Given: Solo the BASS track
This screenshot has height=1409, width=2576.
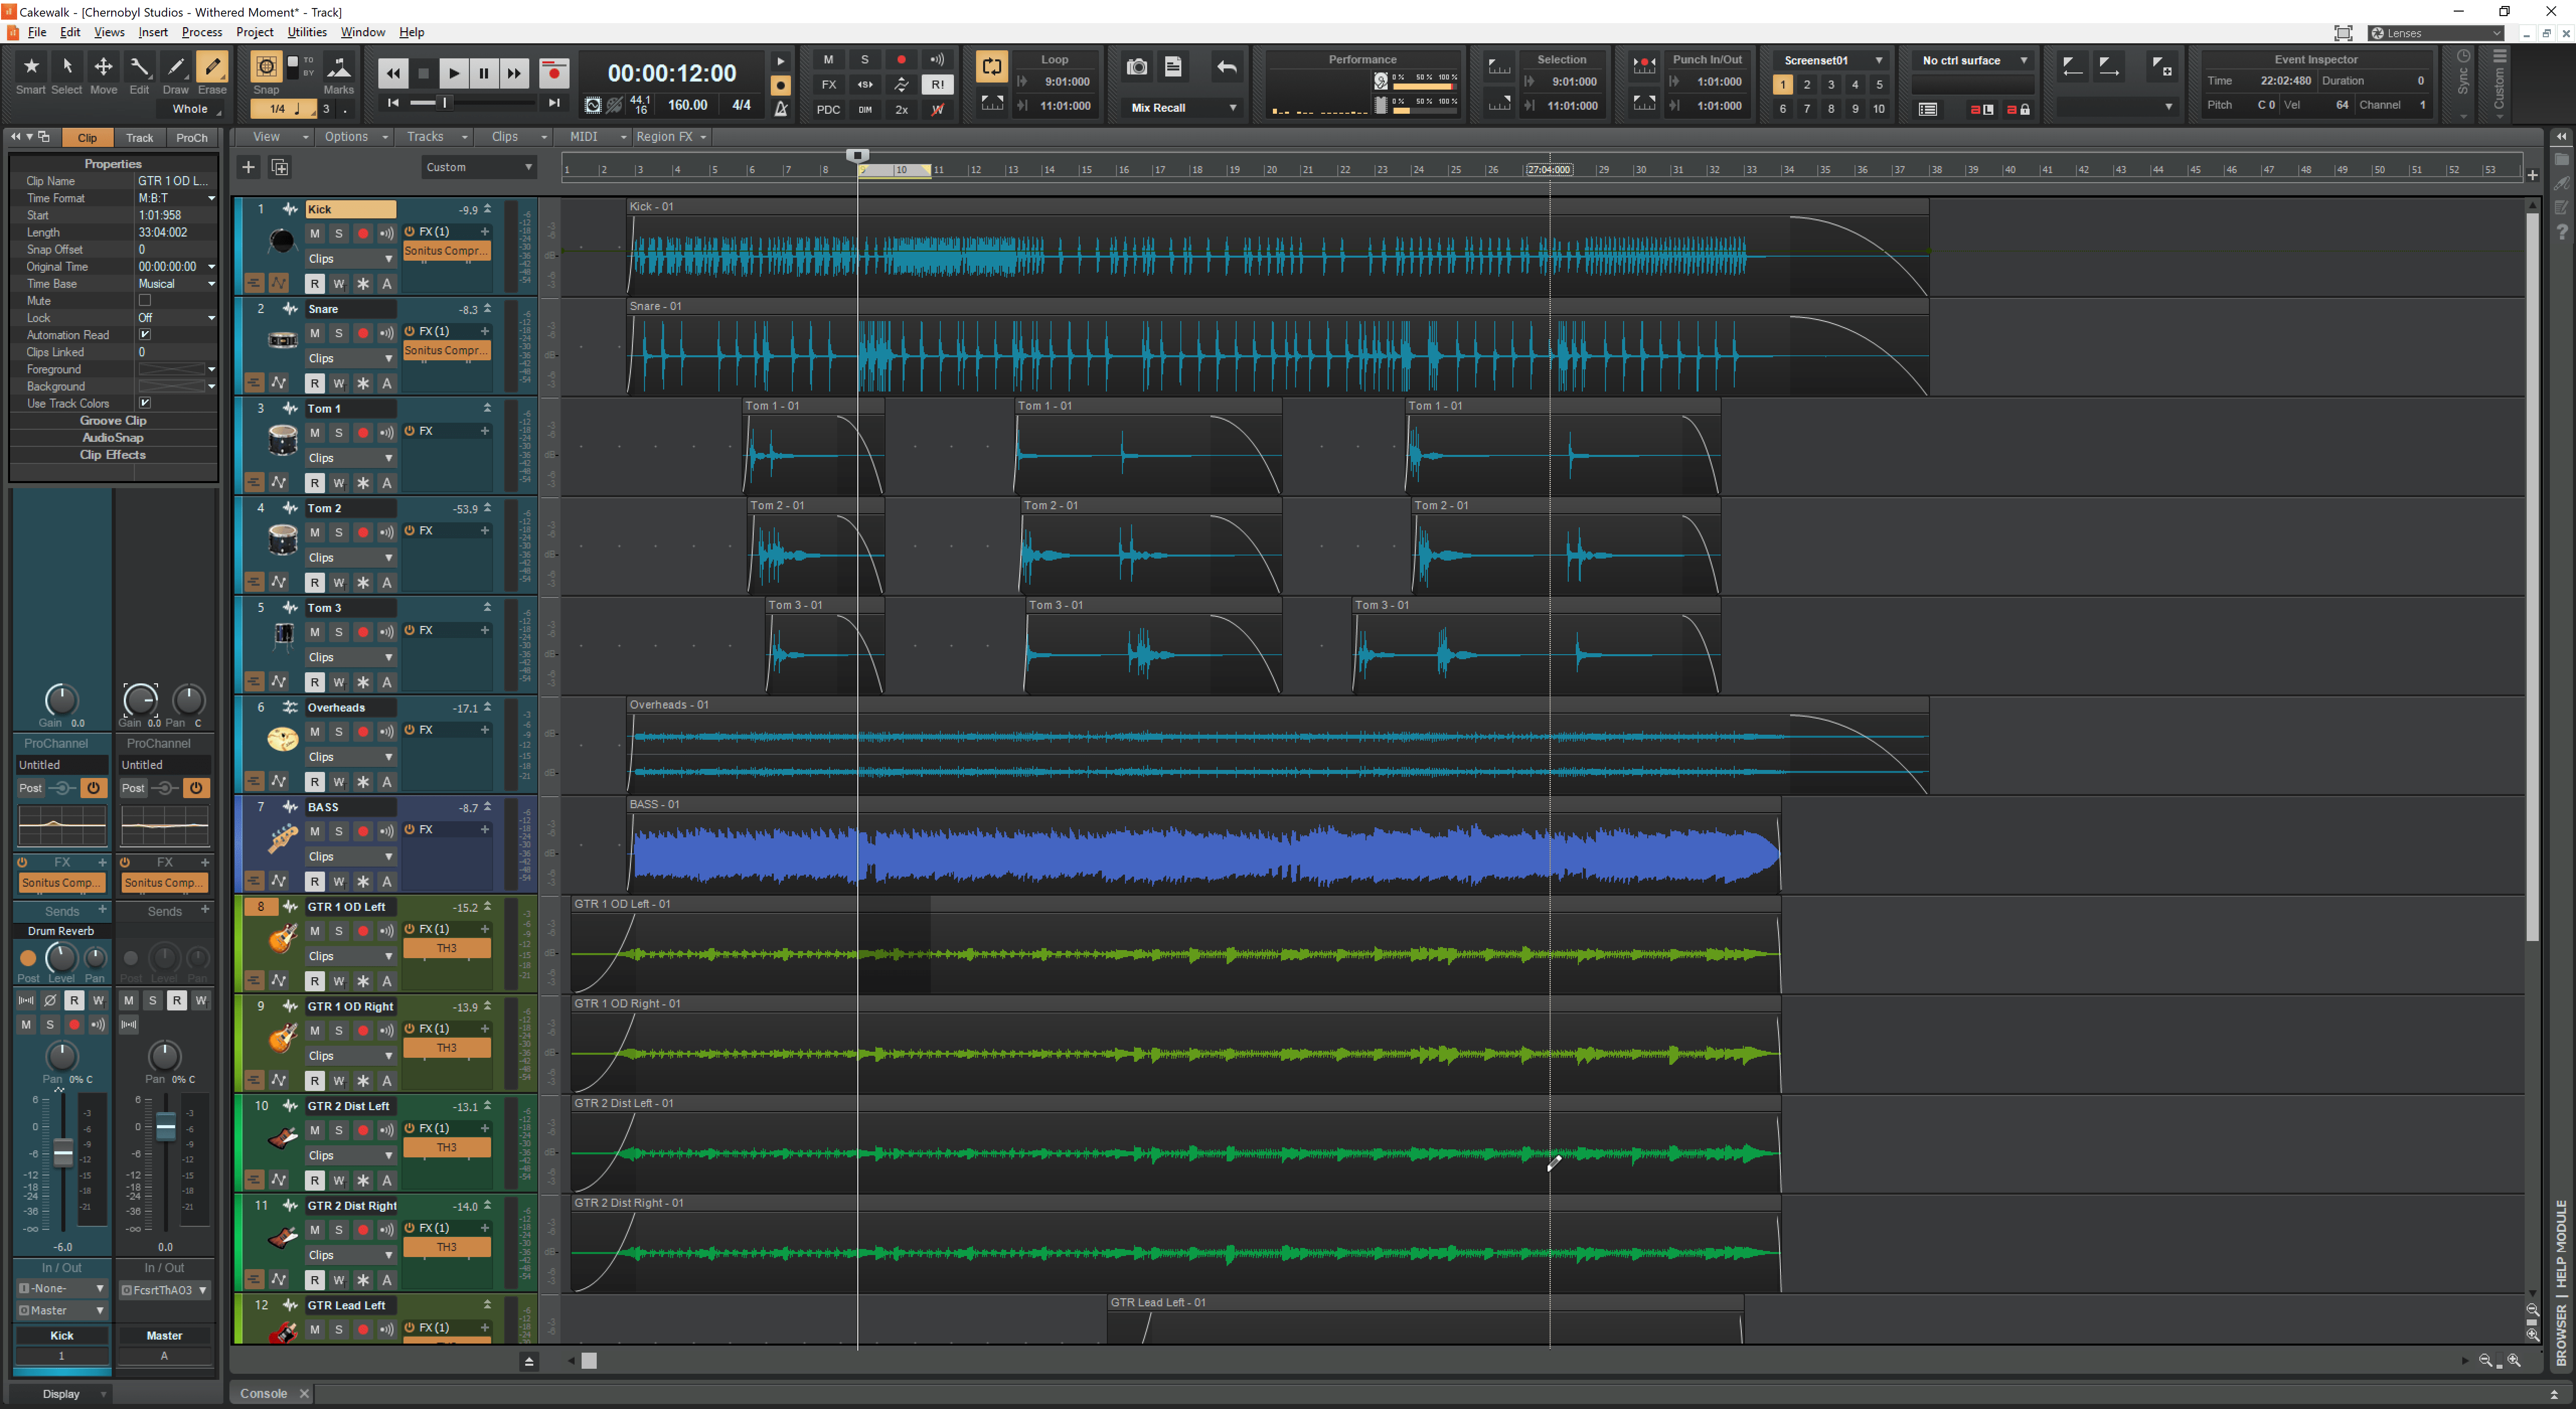Looking at the screenshot, I should click(338, 830).
